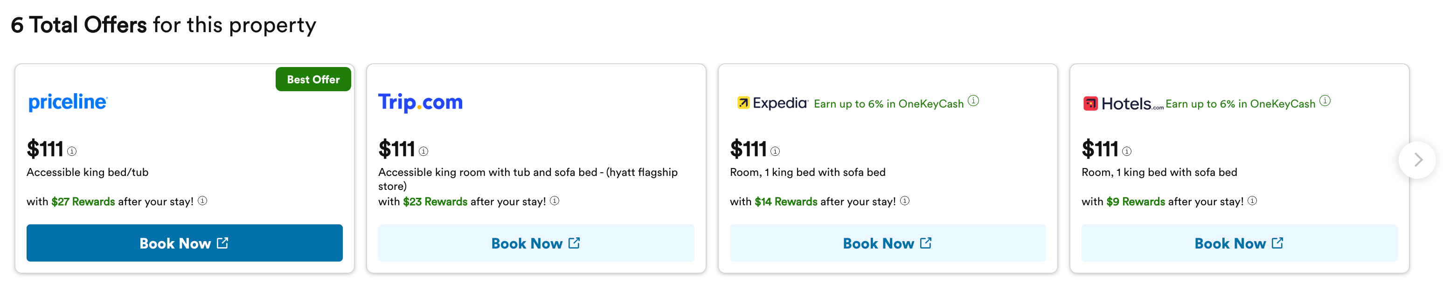Click info icon beside $23 Rewards
Viewport: 1443px width, 296px height.
tap(555, 201)
